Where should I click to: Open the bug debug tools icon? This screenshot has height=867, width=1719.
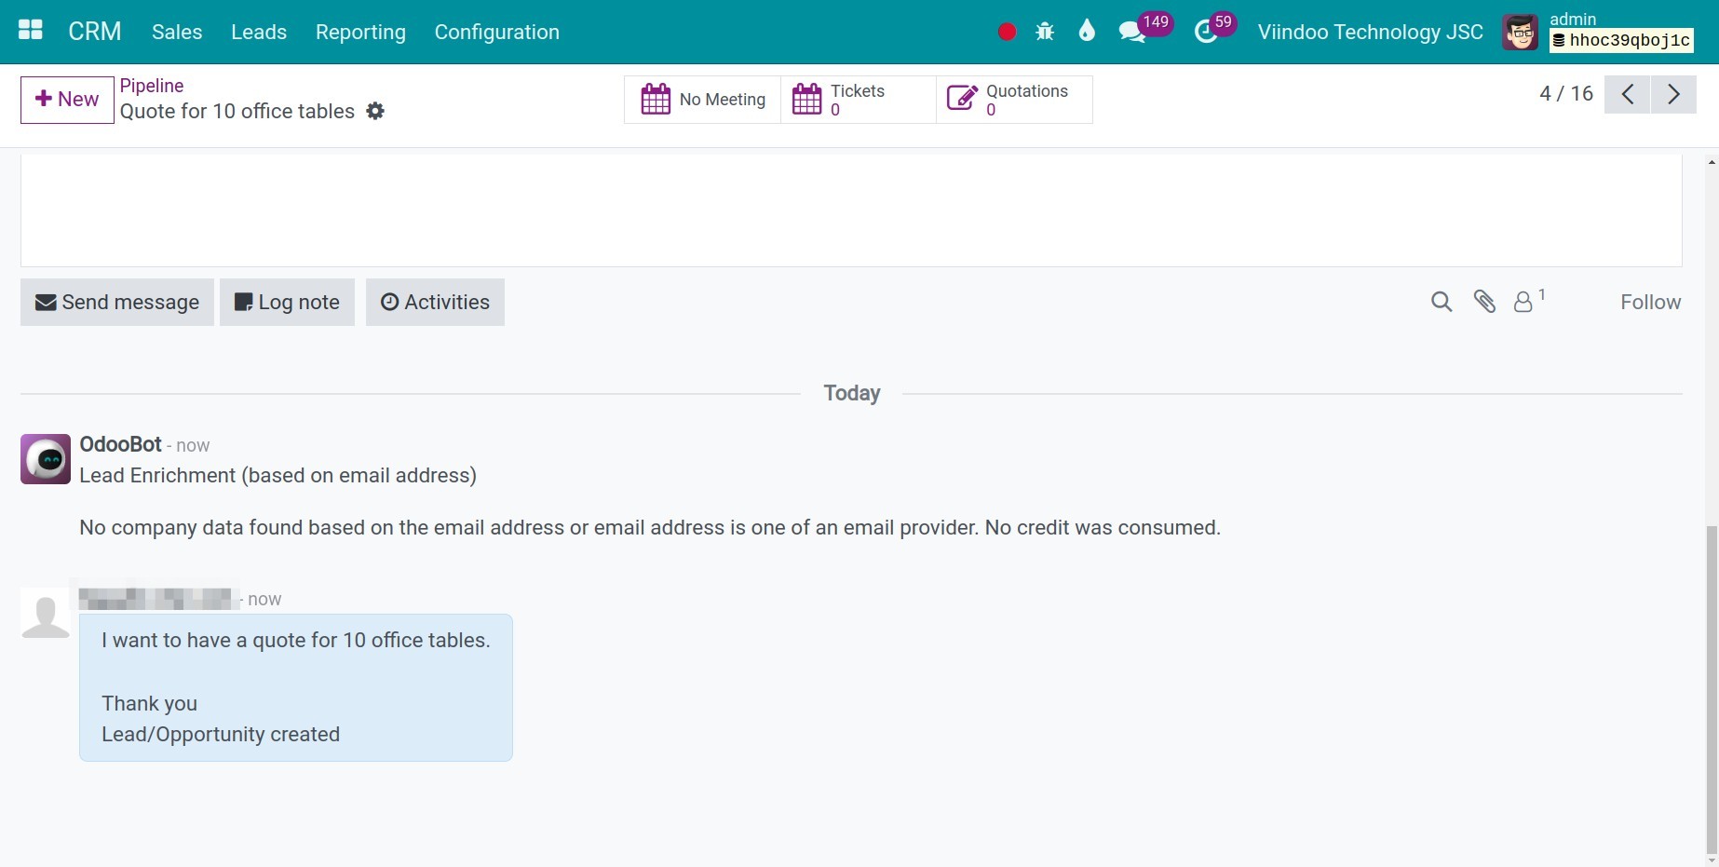(x=1045, y=32)
